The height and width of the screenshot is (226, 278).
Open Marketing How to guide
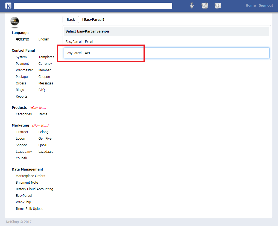click(x=40, y=125)
